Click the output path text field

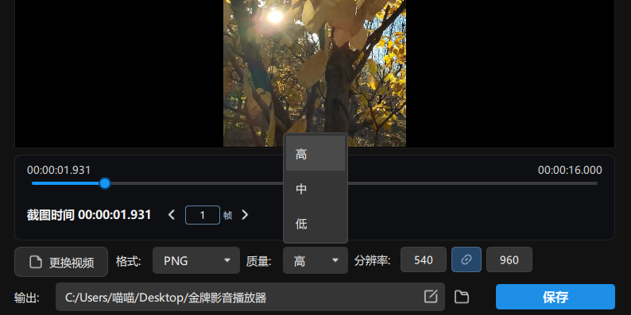250,297
